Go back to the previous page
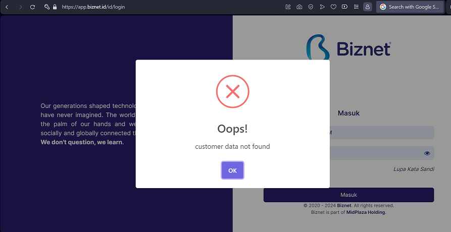This screenshot has width=451, height=232. click(x=7, y=7)
